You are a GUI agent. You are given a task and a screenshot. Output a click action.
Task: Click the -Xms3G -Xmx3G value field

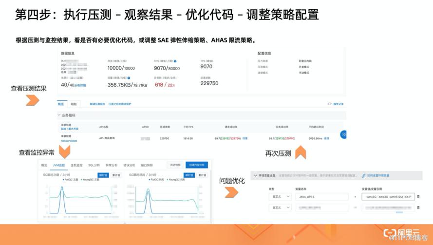pos(388,197)
